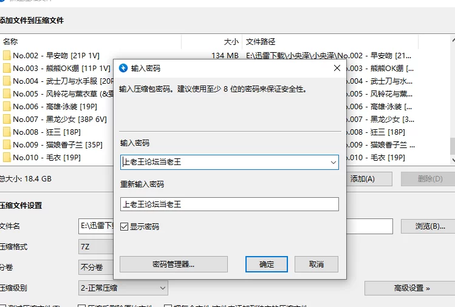Sort by the 名称 column header
Viewport: 455px width, 307px height.
tap(10, 42)
